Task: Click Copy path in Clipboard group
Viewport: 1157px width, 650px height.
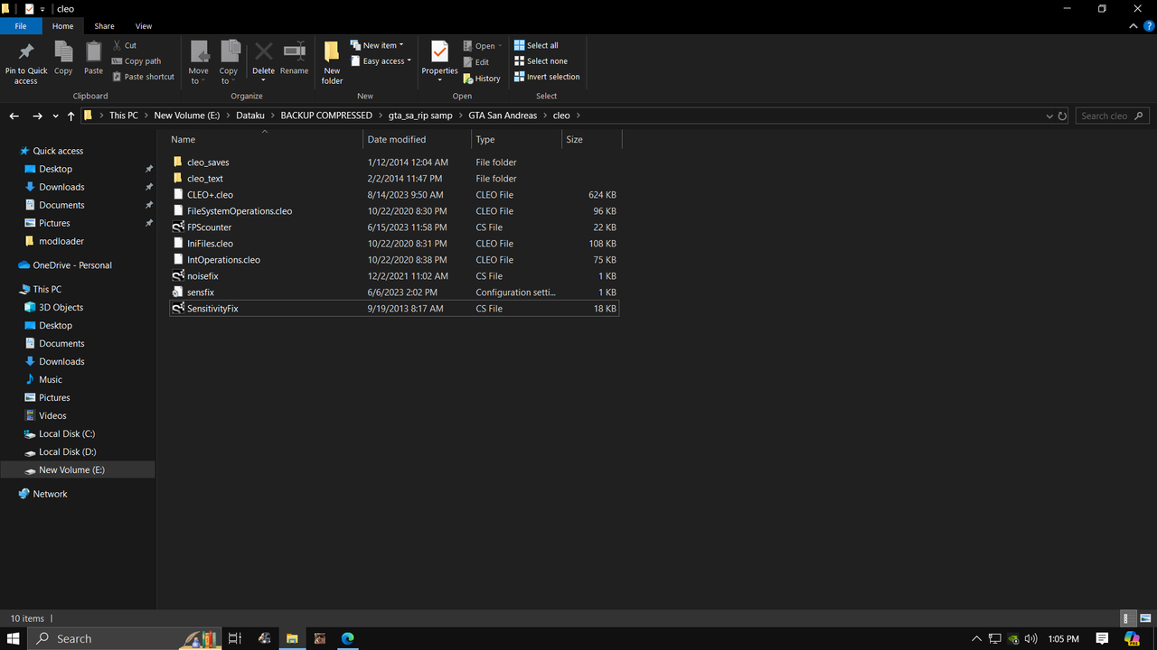Action: [136, 61]
